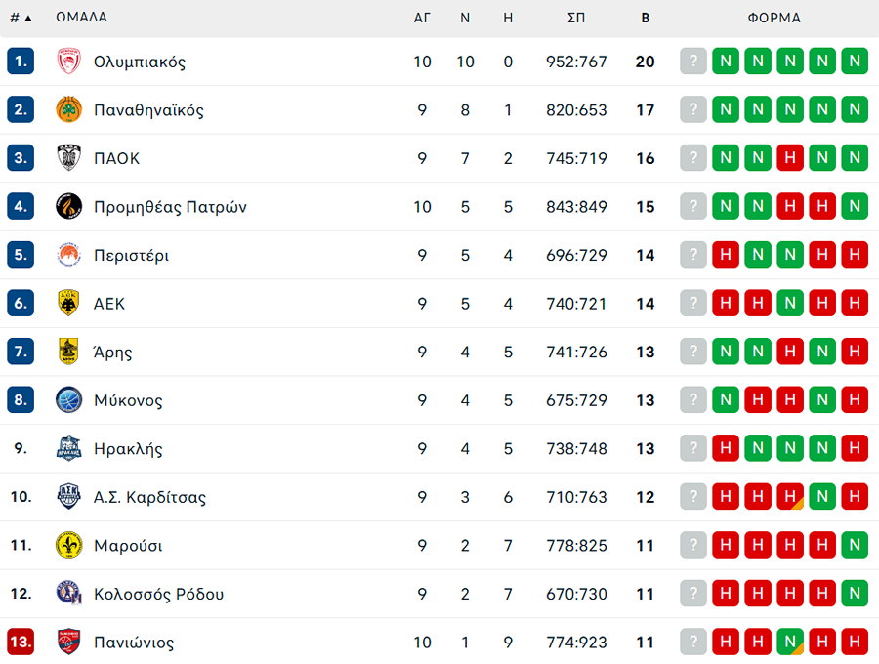
Task: Select the A.S. Karditsas logo
Action: [68, 496]
